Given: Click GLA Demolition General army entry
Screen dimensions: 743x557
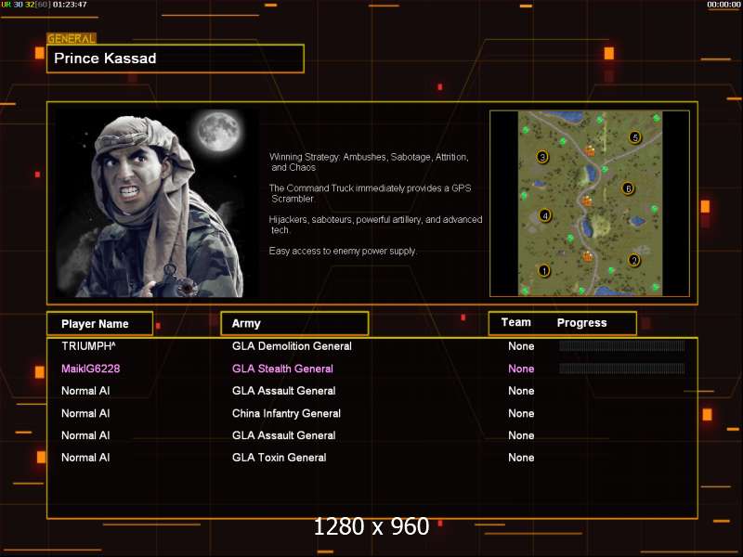Looking at the screenshot, I should click(x=292, y=346).
